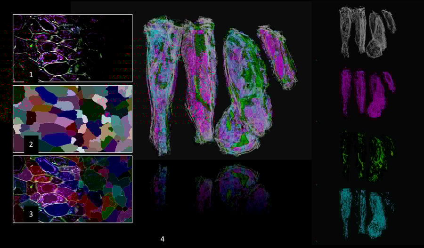Open panel 2 colored segmentation mask image
The image size is (424, 248).
pyautogui.click(x=73, y=119)
